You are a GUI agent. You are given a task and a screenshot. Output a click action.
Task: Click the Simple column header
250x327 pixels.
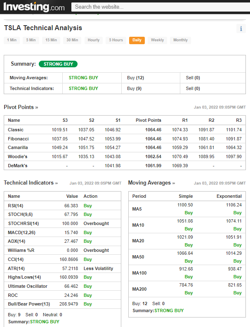pyautogui.click(x=186, y=196)
